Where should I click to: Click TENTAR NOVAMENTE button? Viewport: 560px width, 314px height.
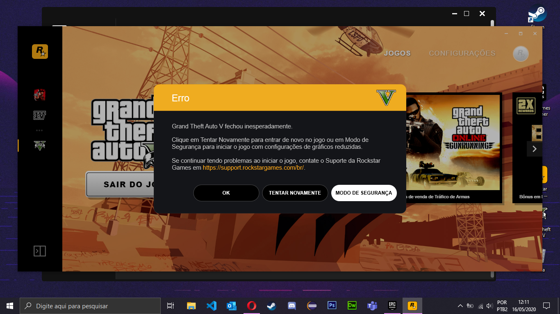(295, 193)
